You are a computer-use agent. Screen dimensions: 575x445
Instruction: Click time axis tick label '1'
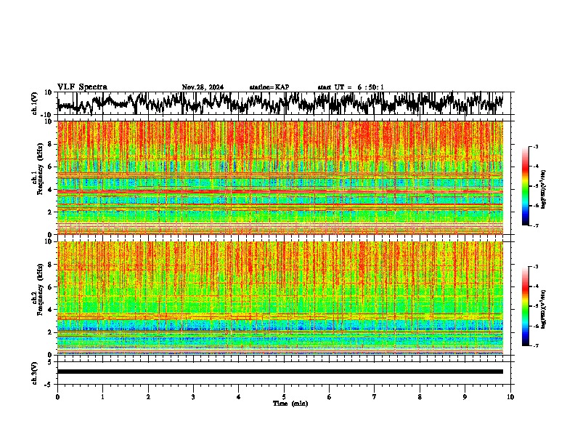coord(102,397)
